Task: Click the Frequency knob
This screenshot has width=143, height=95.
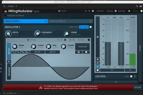Action: 38,33
